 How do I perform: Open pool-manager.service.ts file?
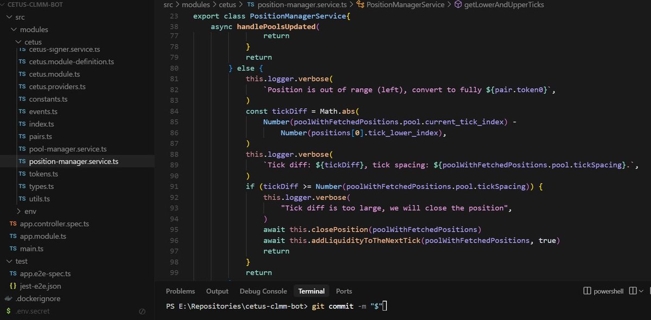[67, 149]
